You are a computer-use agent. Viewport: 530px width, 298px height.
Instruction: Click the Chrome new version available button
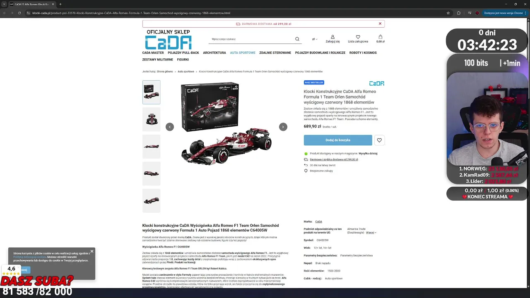(503, 13)
